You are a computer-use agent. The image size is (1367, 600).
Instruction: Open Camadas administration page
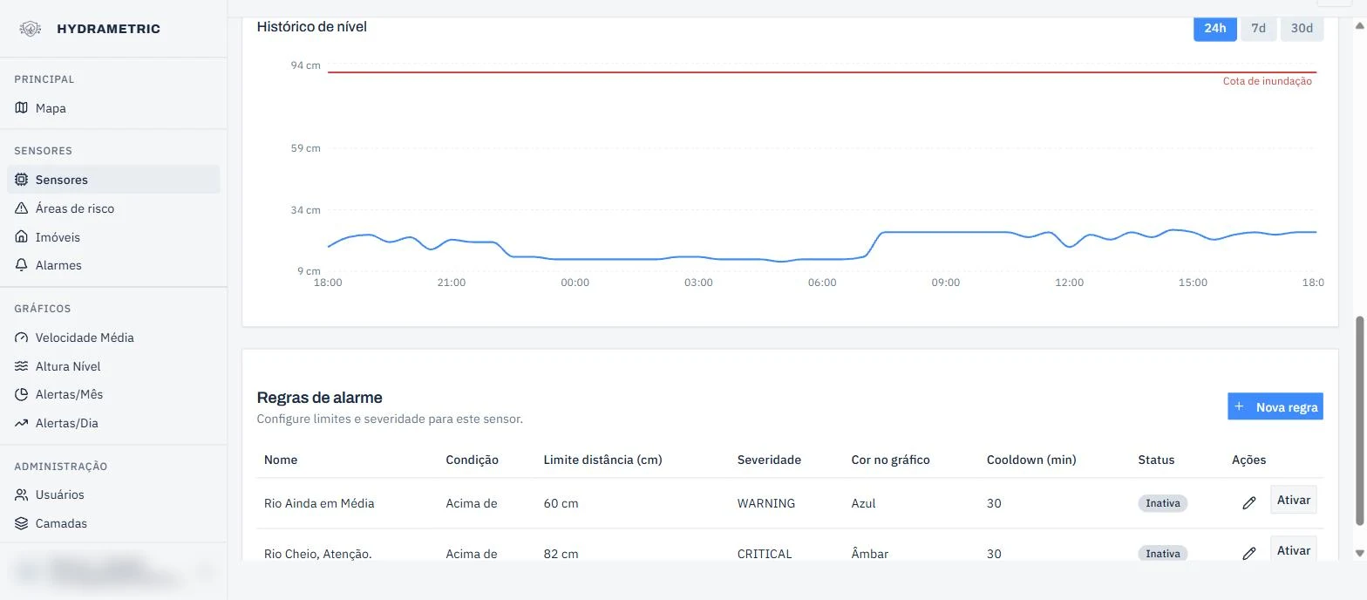[113, 523]
